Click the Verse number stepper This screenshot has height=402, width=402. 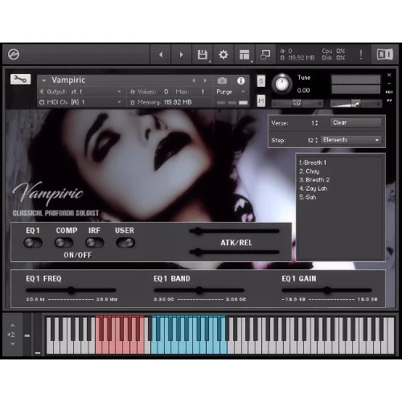pos(317,123)
